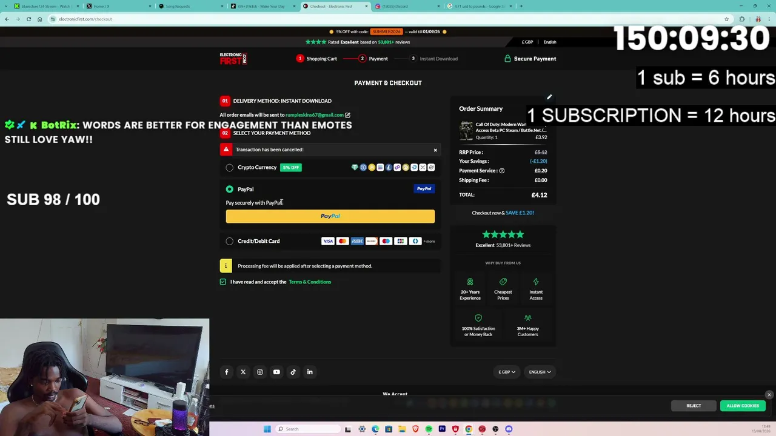Click the 'rumpleskins67@gmail.com' email address
The height and width of the screenshot is (436, 776).
tap(315, 115)
